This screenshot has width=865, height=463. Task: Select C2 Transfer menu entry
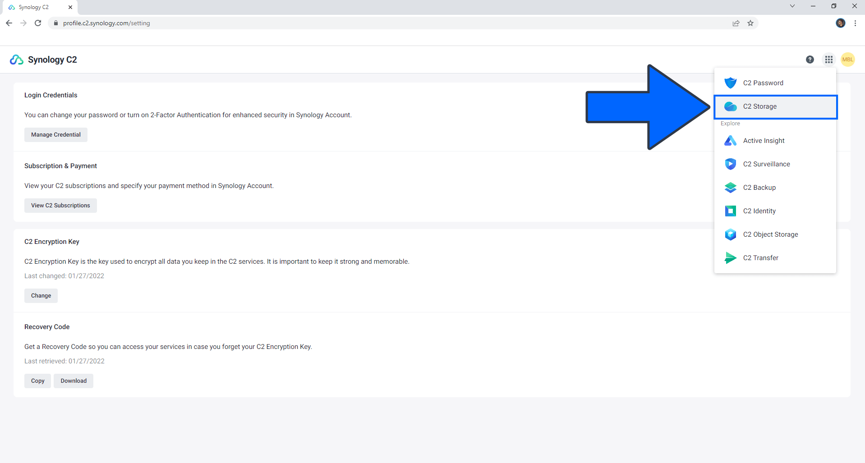click(775, 258)
